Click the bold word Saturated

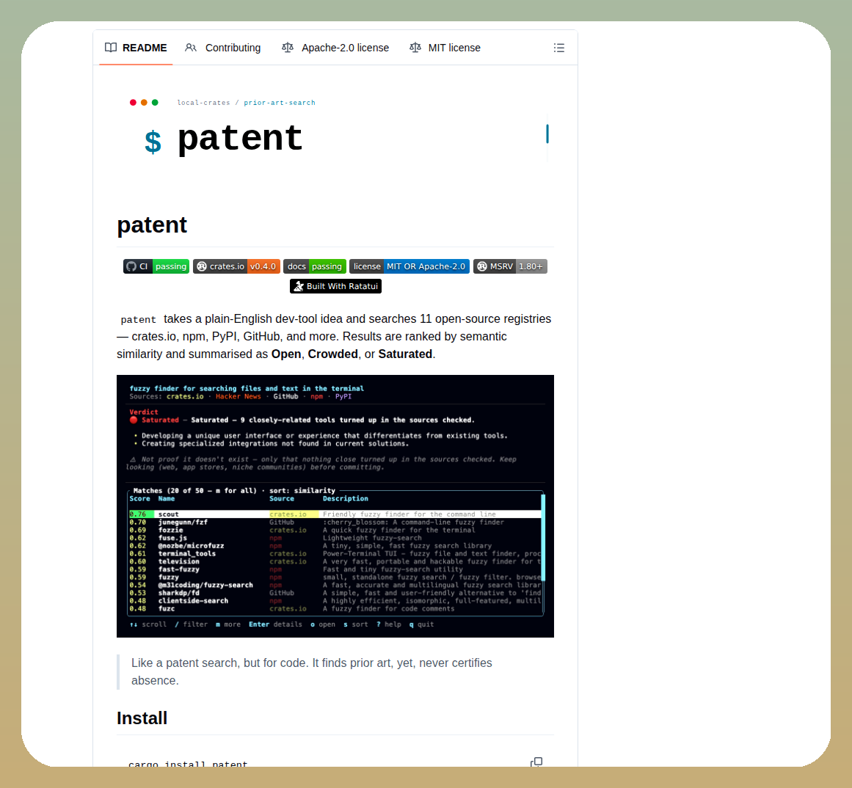tap(405, 354)
